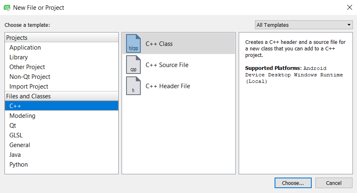Click the Qt logo in title bar
The image size is (357, 193).
pos(7,7)
